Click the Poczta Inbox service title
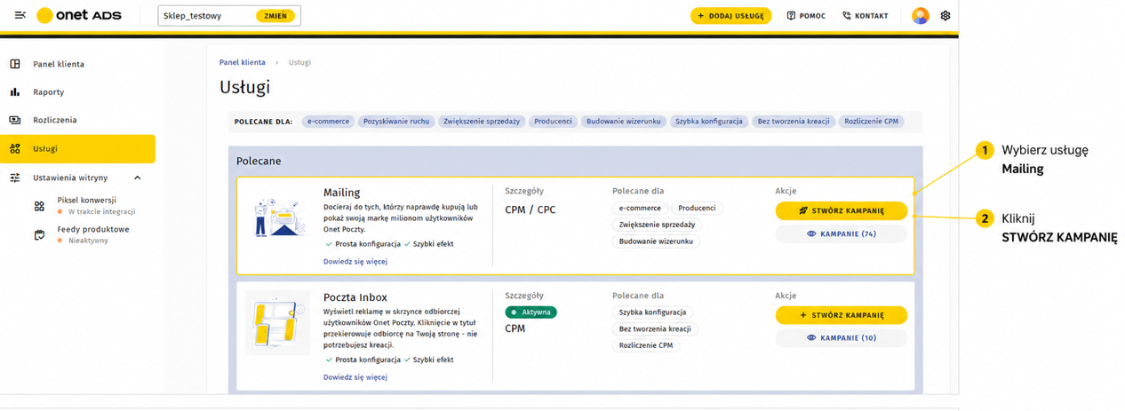This screenshot has width=1125, height=411. click(355, 297)
